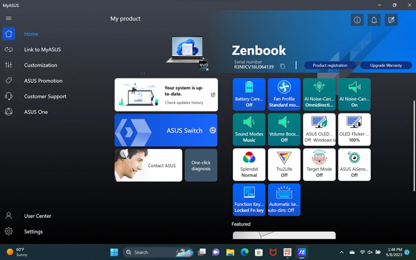Toggle the ASUS AiSense tile
This screenshot has width=416, height=260.
pyautogui.click(x=354, y=164)
